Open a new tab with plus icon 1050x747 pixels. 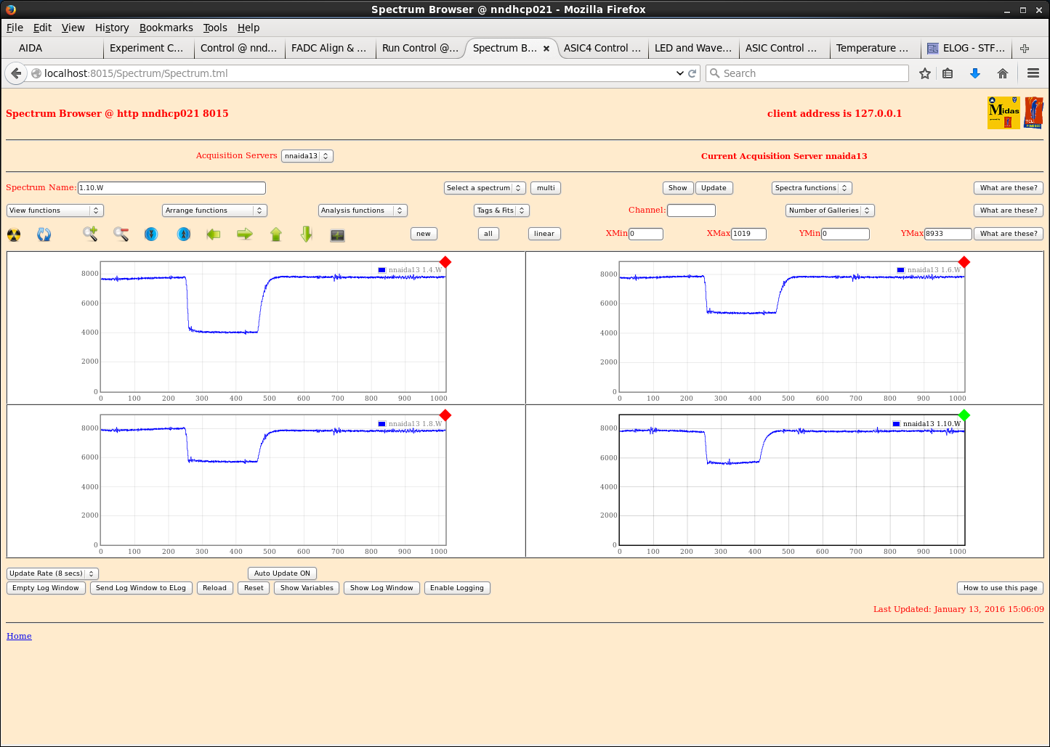click(x=1025, y=49)
